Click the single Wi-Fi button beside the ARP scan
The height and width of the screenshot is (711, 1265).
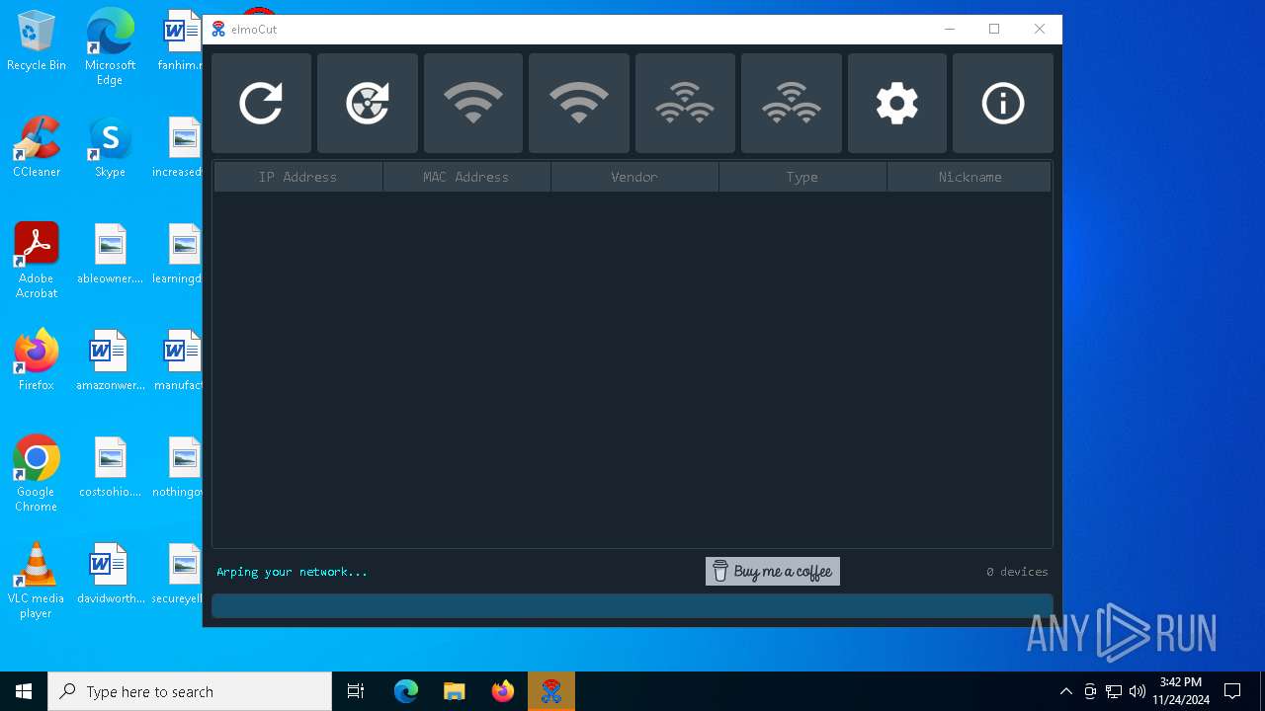(x=473, y=103)
